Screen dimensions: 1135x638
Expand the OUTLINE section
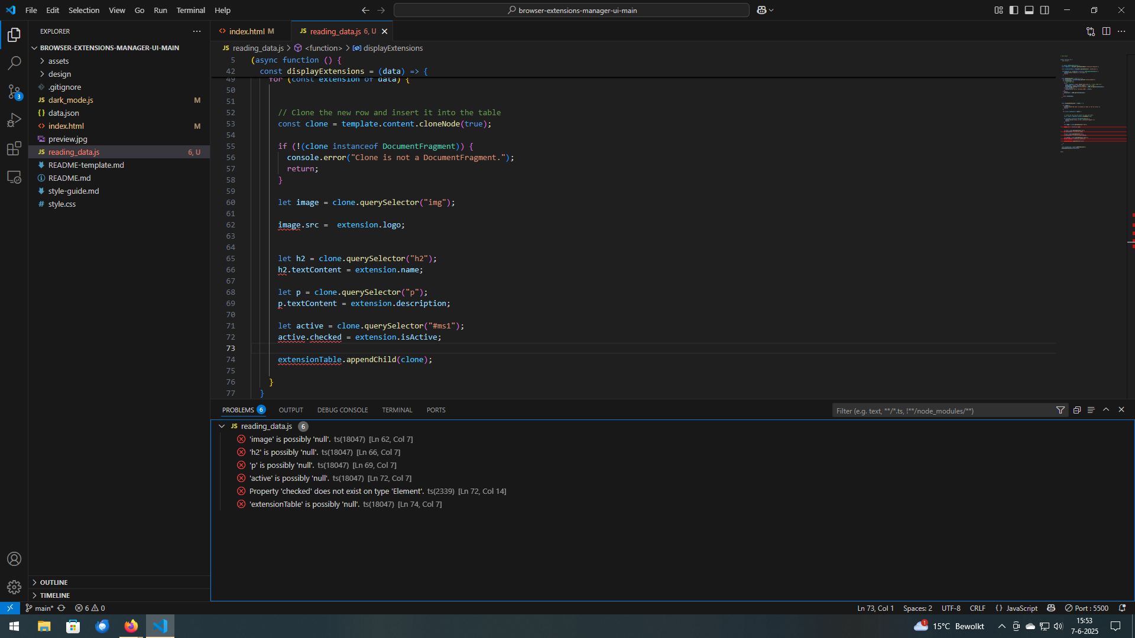(x=53, y=582)
